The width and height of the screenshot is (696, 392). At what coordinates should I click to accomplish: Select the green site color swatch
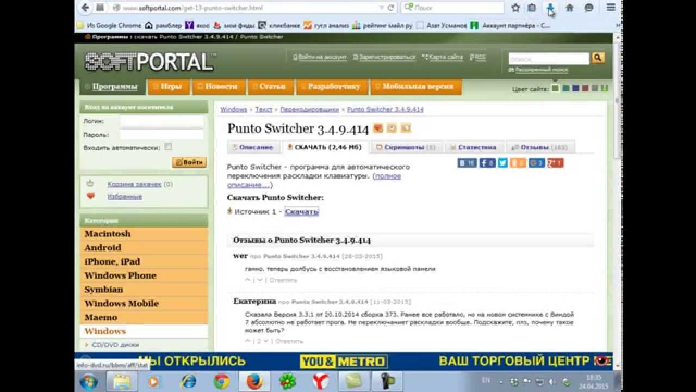pos(555,88)
